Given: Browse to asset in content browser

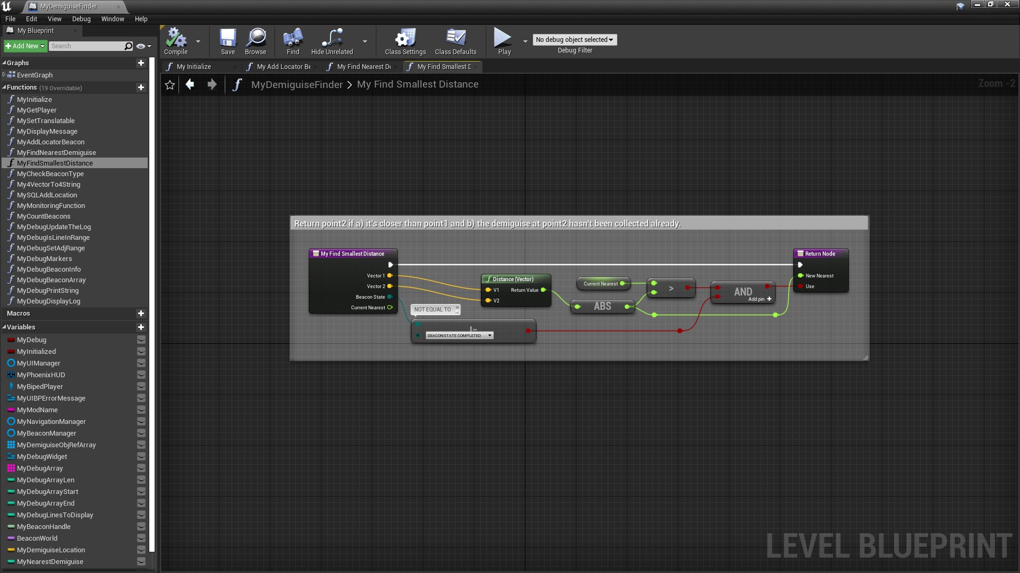Looking at the screenshot, I should coord(256,41).
